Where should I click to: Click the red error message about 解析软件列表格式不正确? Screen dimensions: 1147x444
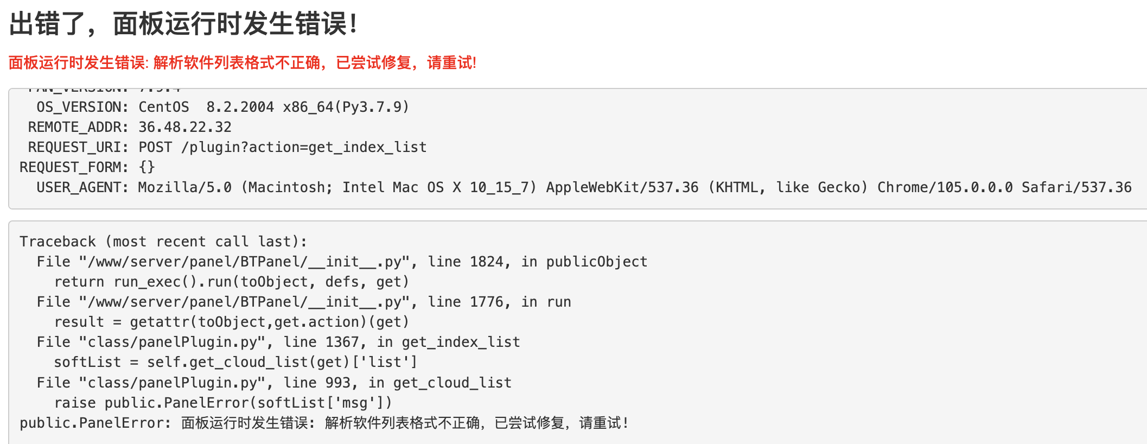[243, 63]
